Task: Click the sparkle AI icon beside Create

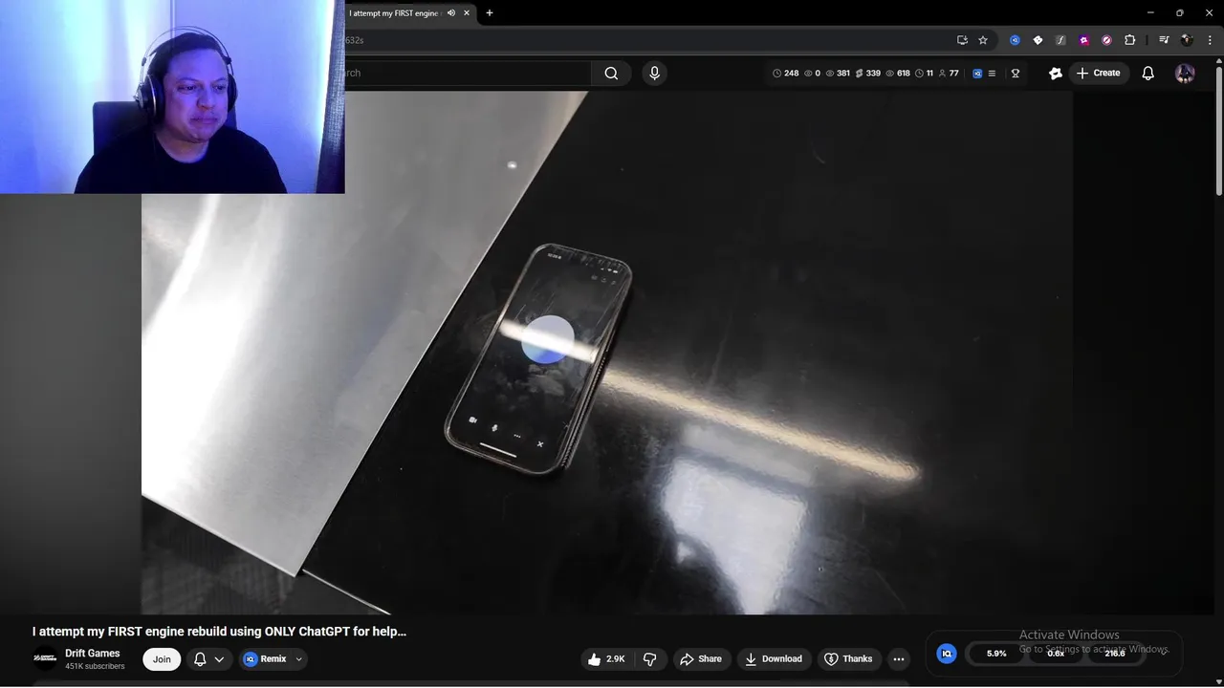Action: pos(1056,74)
